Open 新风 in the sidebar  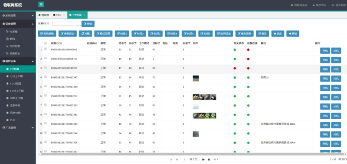pos(18,39)
